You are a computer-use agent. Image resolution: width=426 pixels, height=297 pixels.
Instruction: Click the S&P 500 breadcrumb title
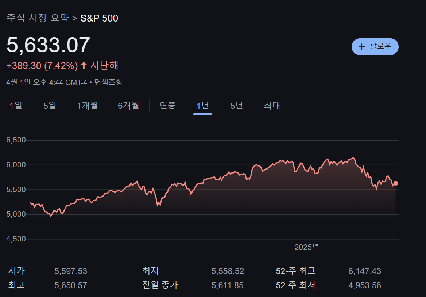(x=99, y=18)
